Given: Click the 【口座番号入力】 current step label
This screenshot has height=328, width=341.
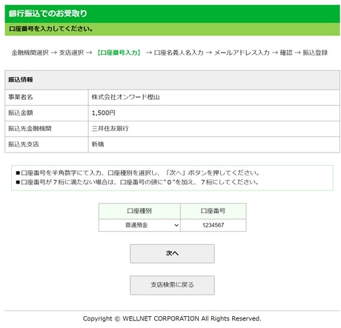Looking at the screenshot, I should pyautogui.click(x=119, y=53).
